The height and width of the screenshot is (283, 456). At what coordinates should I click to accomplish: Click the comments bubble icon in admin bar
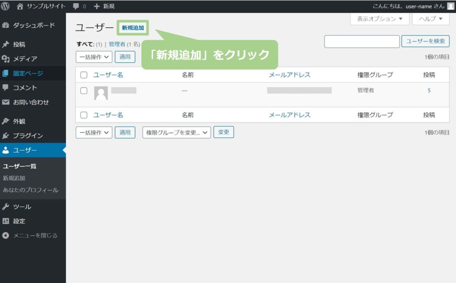(76, 6)
